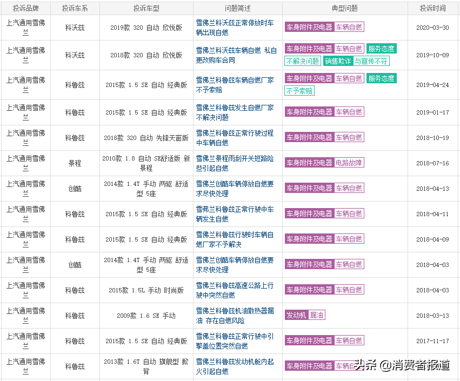Select 上汽通用雪佛兰 brand cell in the 2018-07-16 row
The width and height of the screenshot is (460, 381).
[26, 163]
